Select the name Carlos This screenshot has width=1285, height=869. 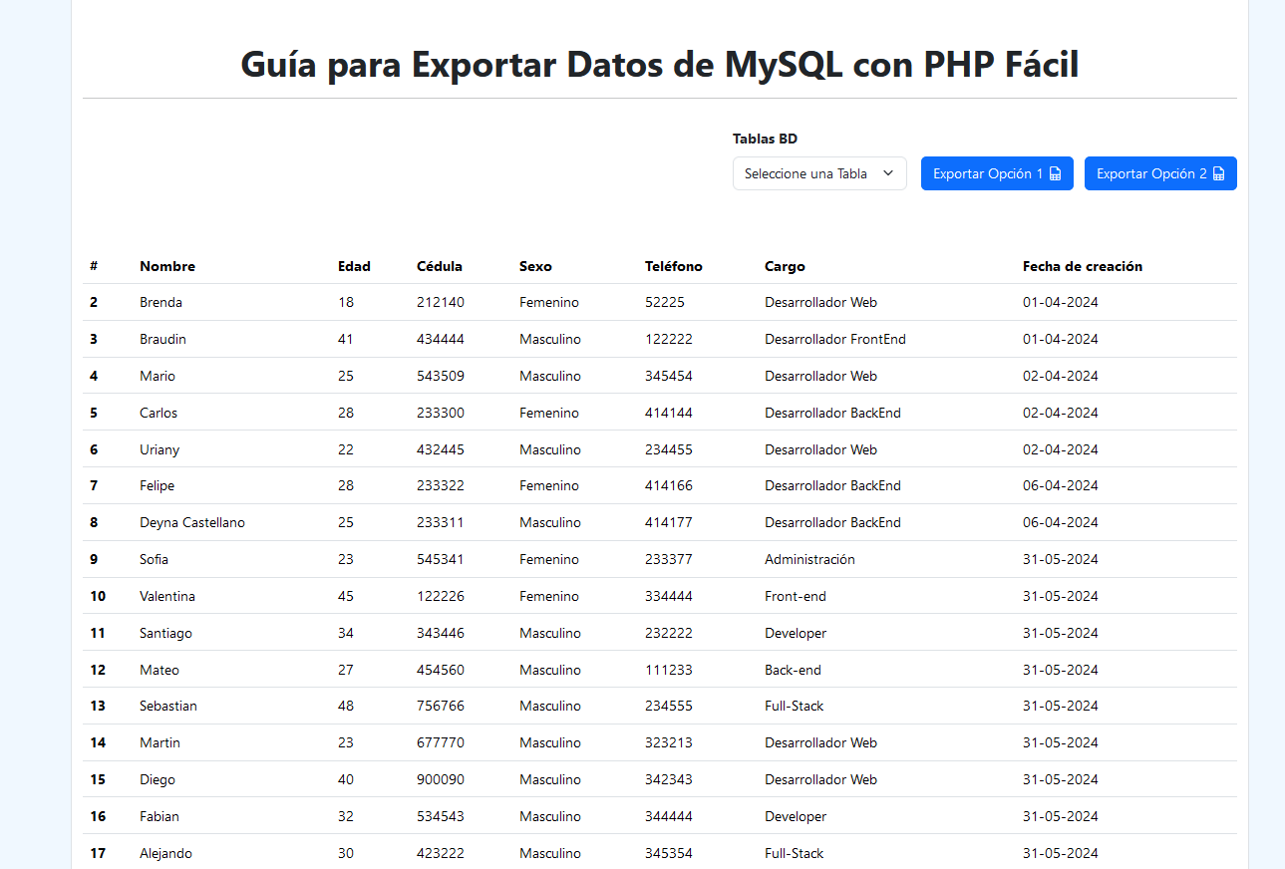point(159,413)
